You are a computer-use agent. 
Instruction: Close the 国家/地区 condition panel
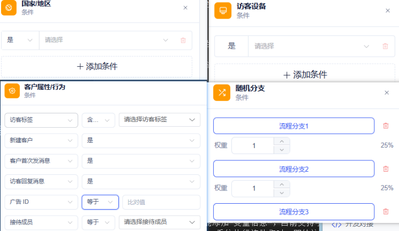(x=185, y=7)
